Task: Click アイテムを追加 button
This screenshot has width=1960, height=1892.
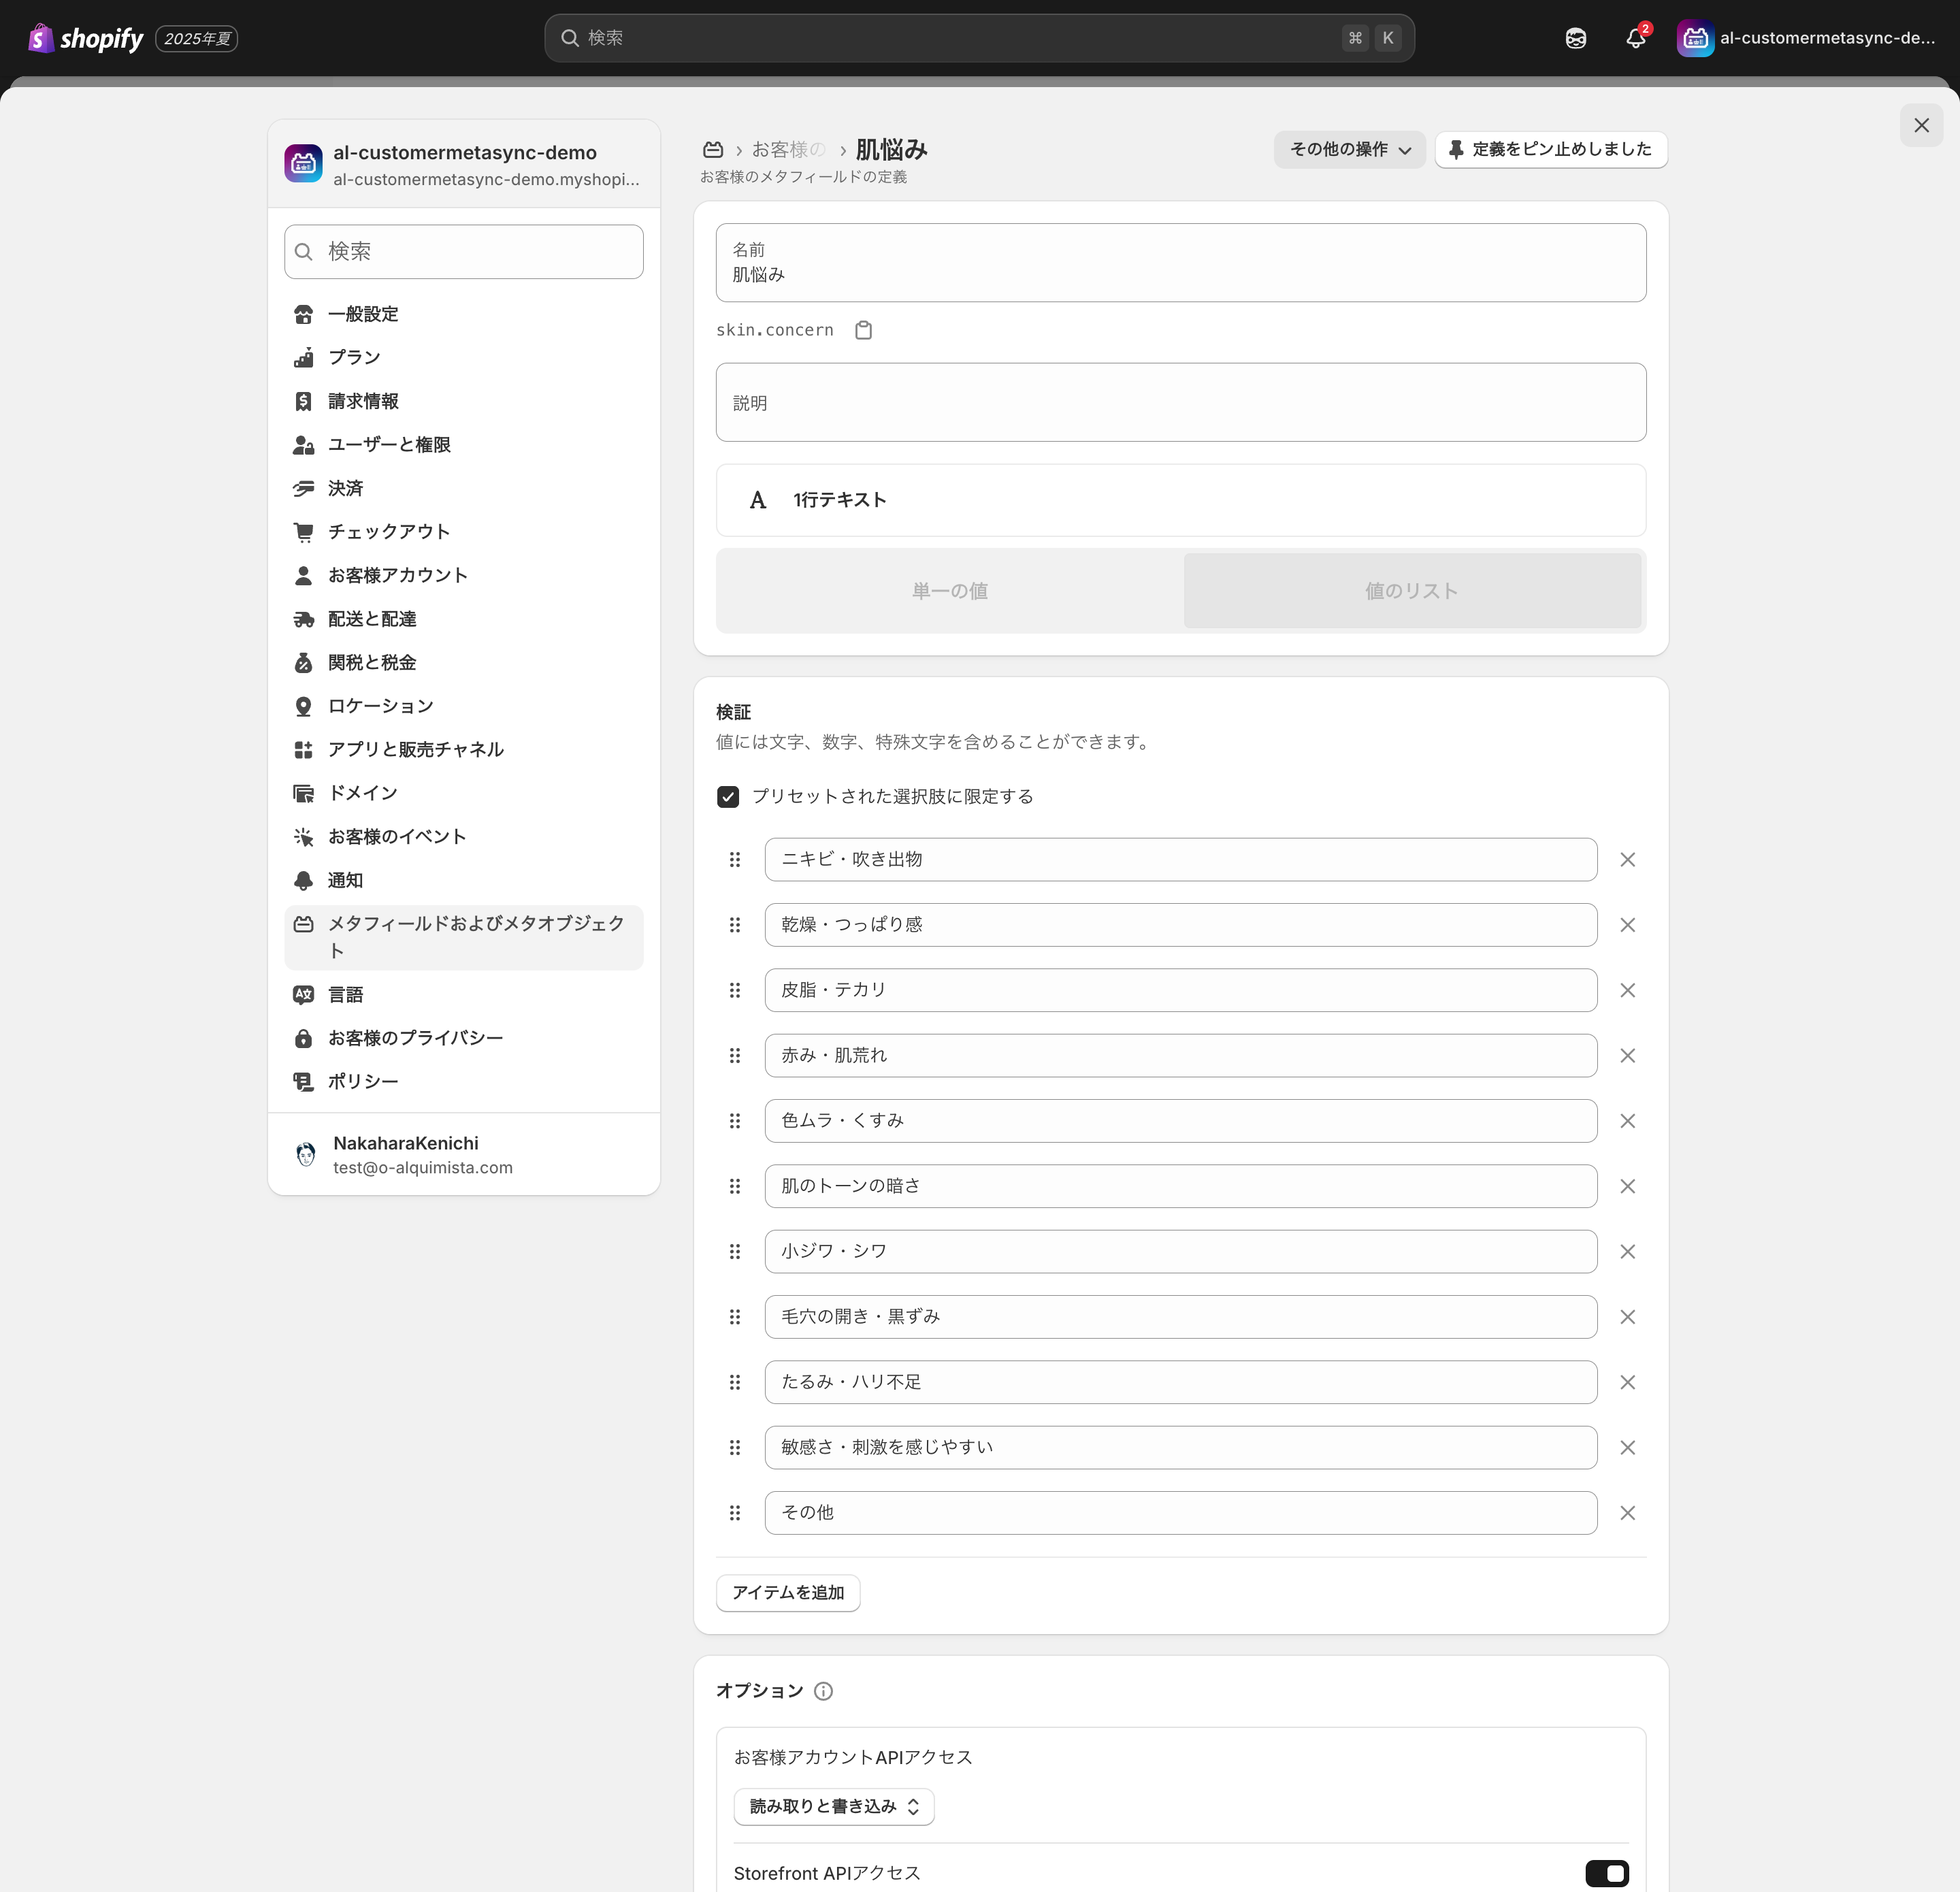Action: click(788, 1593)
